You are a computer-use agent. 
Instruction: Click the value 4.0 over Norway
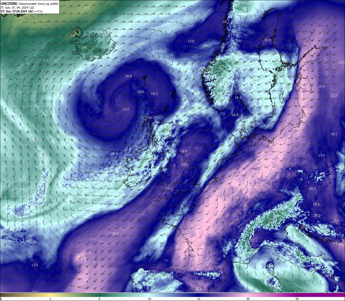[x=221, y=66]
